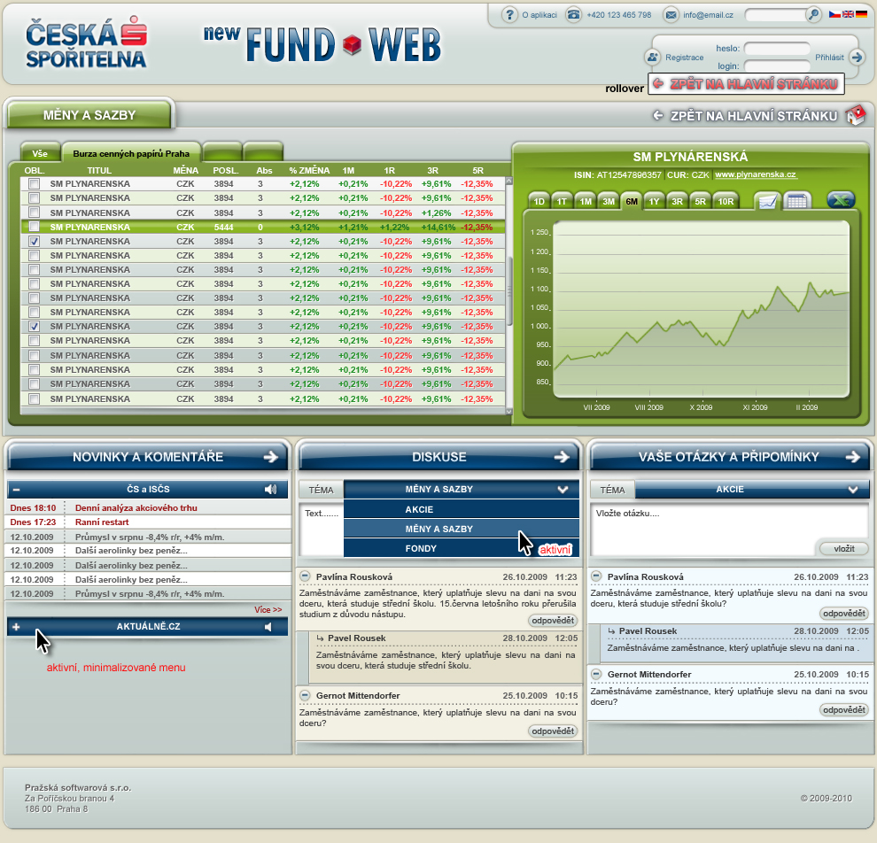The image size is (877, 843).
Task: Collapse Gernot Mittendorfer's post in Diskuse
Action: click(x=305, y=695)
